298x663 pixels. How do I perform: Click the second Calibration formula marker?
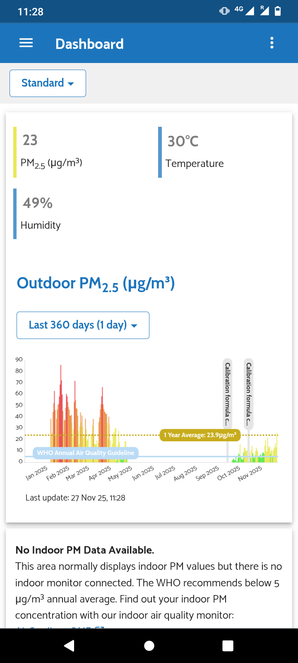tap(249, 394)
